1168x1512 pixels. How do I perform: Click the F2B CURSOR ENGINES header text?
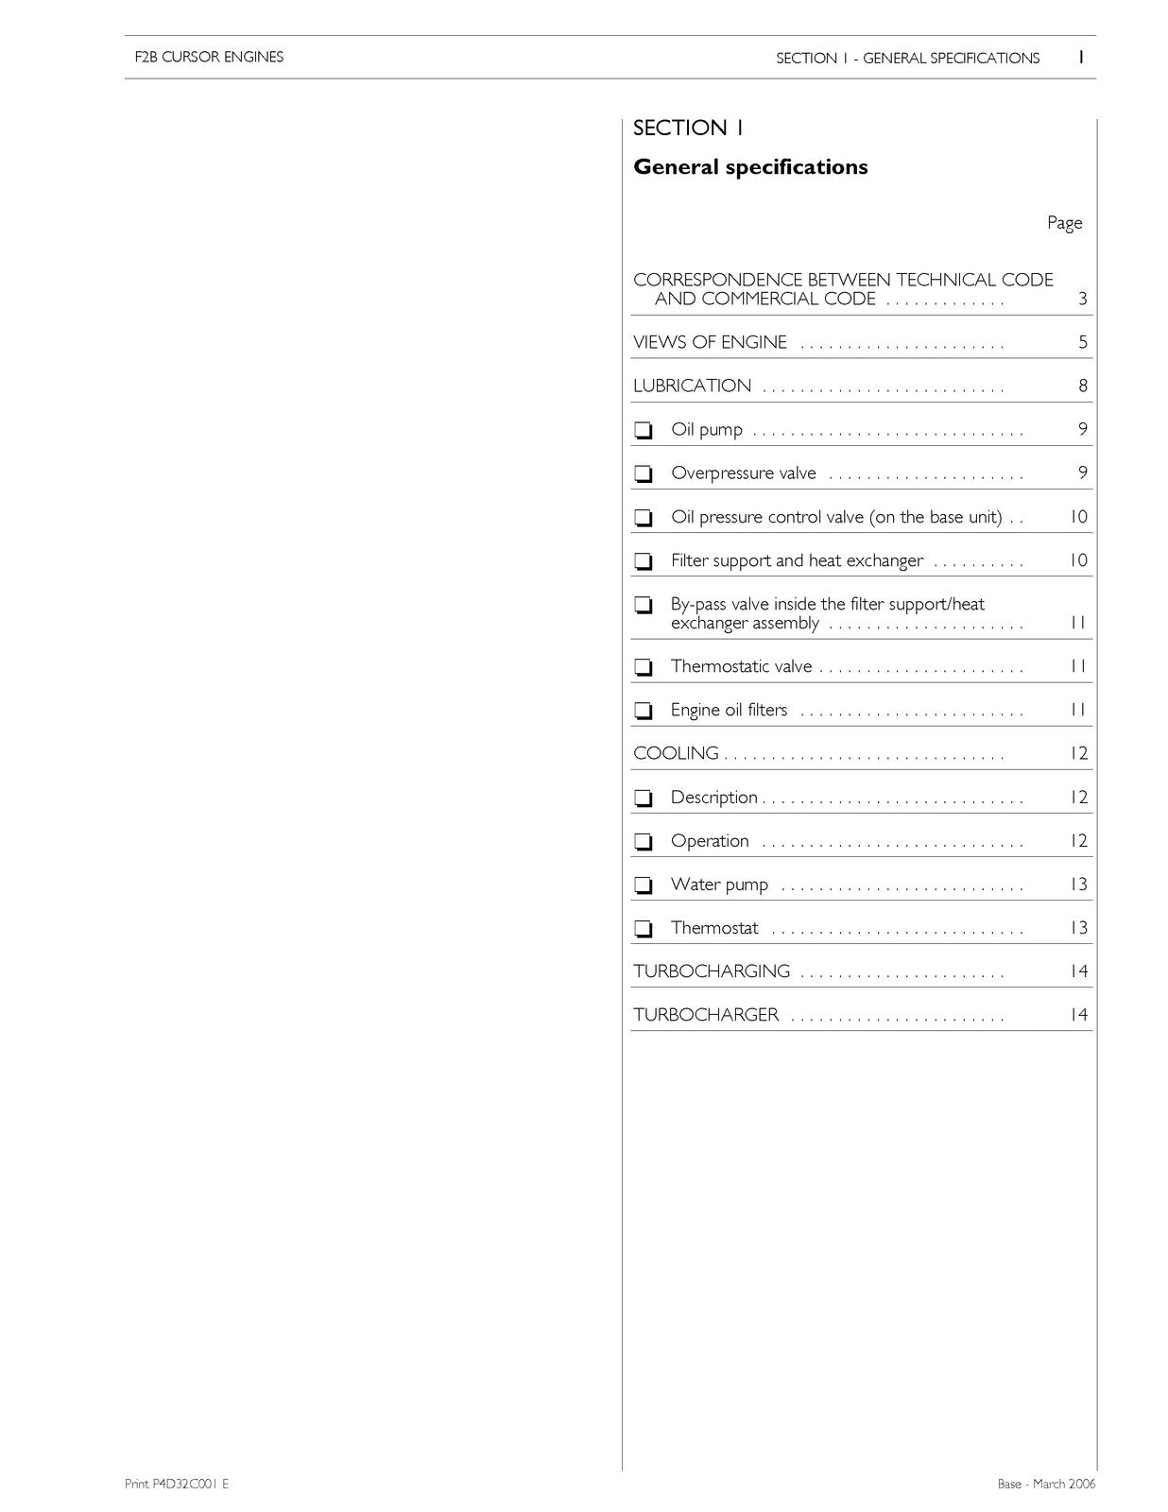209,57
